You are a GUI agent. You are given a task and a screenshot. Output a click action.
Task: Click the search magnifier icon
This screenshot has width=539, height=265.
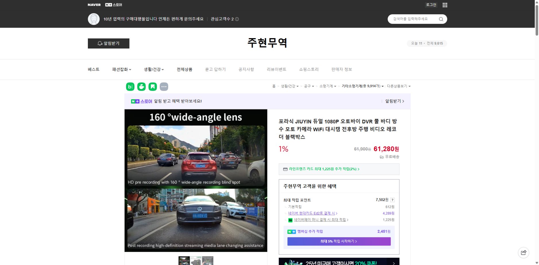[441, 19]
